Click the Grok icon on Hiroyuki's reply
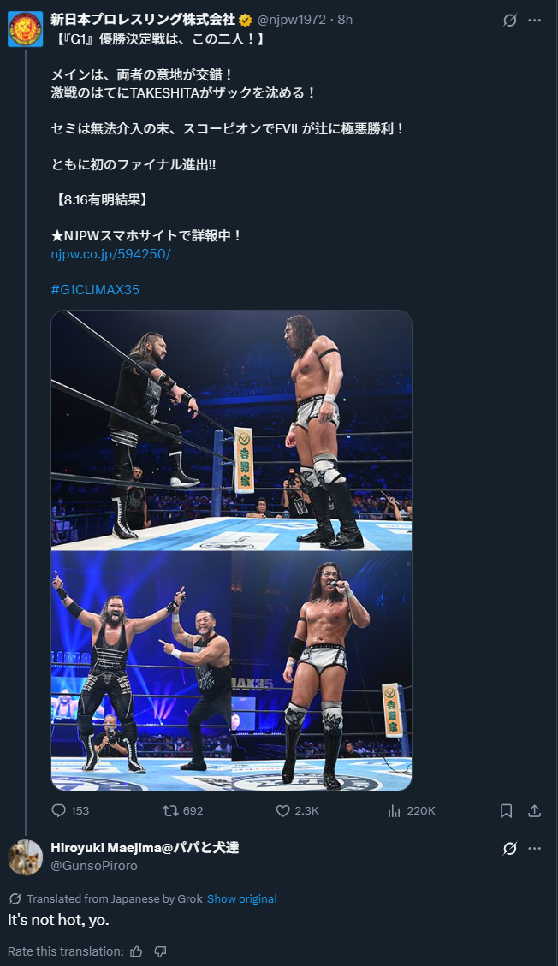 coord(509,848)
